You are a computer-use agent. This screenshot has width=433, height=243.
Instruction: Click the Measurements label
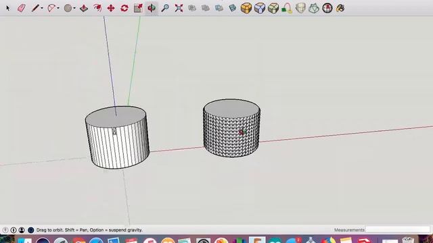pyautogui.click(x=349, y=230)
